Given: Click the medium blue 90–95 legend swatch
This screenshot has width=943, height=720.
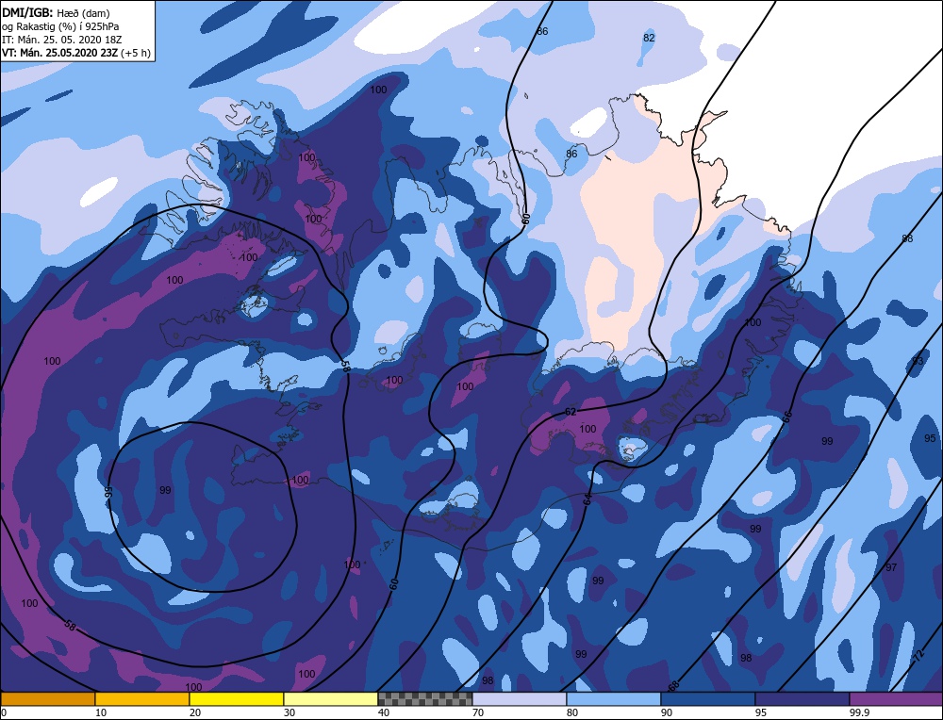Looking at the screenshot, I should 708,698.
